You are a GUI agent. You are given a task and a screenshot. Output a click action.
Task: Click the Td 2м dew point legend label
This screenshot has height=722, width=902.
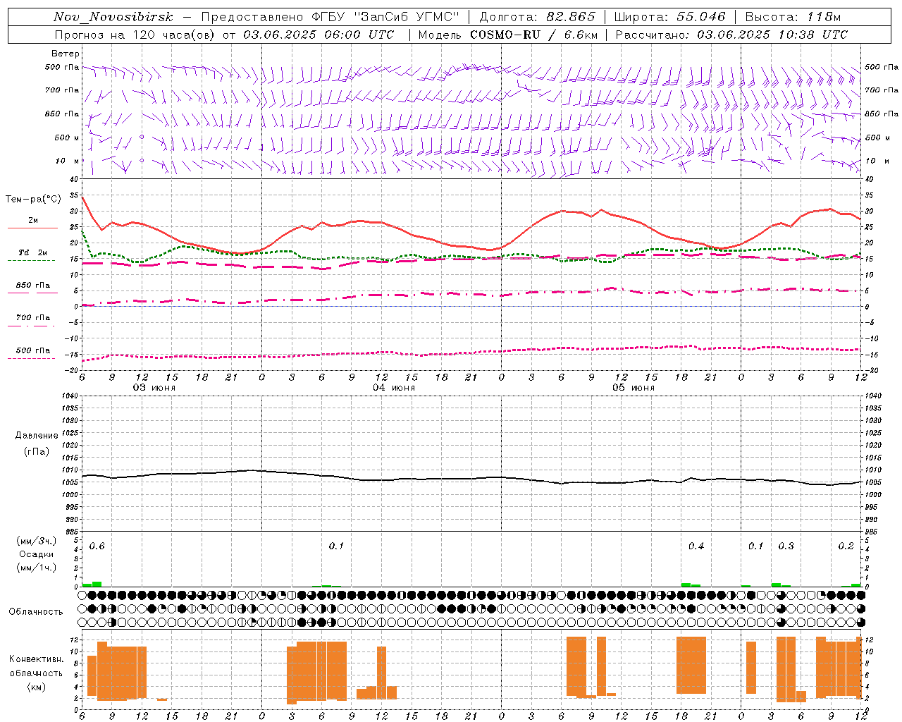click(x=33, y=252)
